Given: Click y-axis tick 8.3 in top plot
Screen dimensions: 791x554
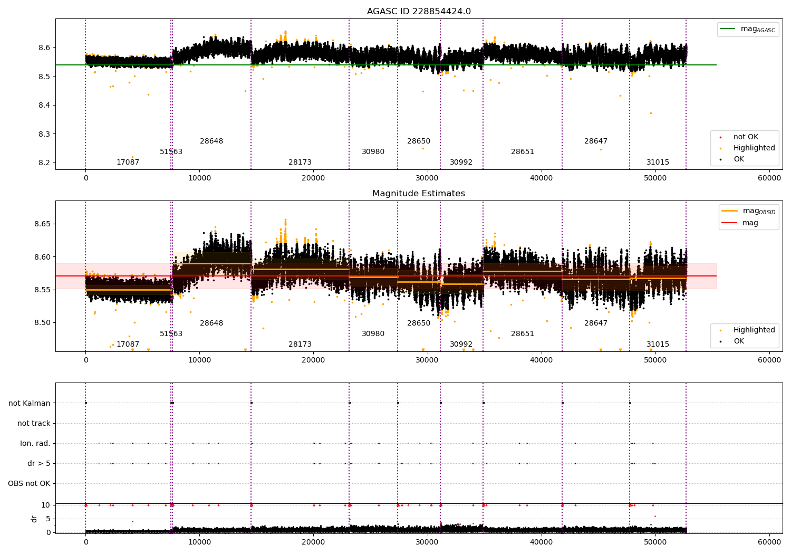Looking at the screenshot, I should 44,134.
